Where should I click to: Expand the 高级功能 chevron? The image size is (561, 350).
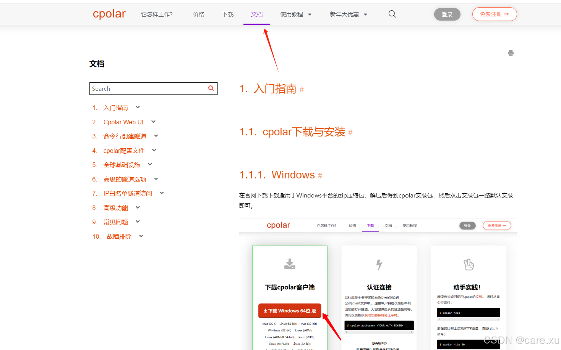138,207
